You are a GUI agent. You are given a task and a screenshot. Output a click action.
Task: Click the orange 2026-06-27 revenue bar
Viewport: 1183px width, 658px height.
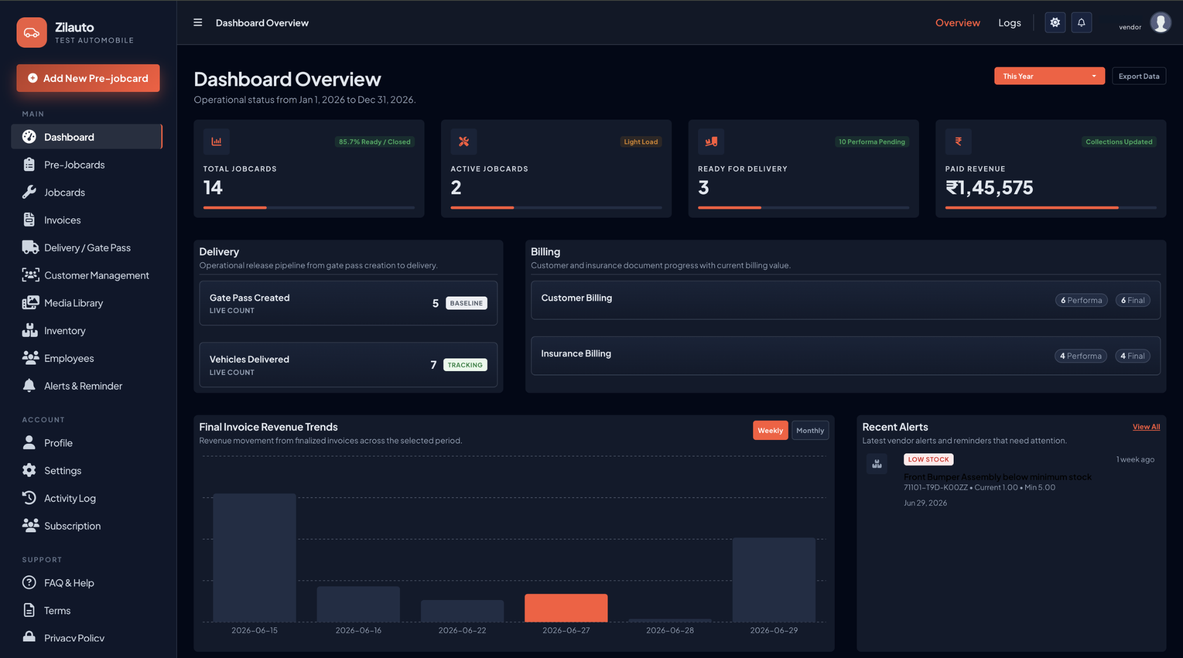click(x=566, y=608)
